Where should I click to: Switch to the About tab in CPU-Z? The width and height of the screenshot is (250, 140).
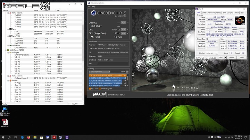(x=242, y=13)
